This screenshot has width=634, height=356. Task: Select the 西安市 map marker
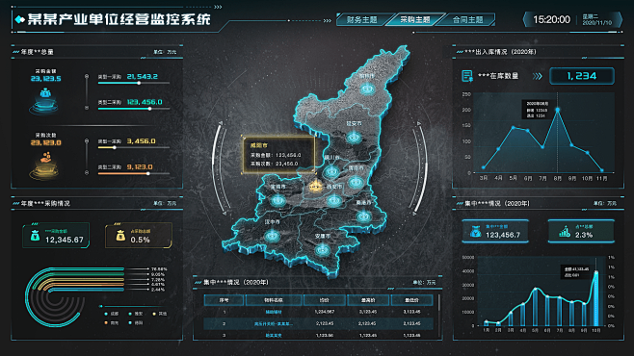333,200
